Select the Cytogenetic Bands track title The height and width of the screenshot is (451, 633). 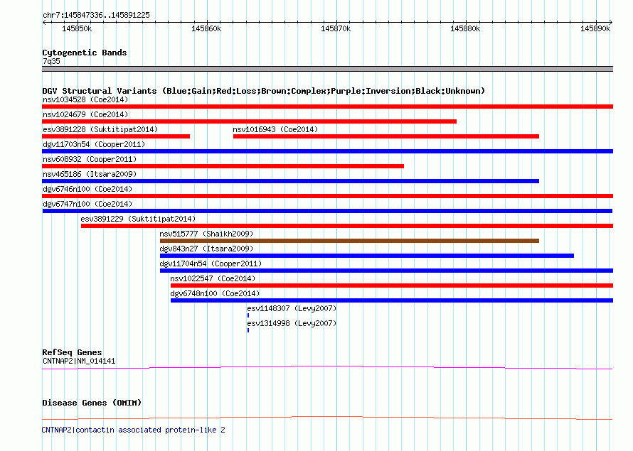point(85,53)
